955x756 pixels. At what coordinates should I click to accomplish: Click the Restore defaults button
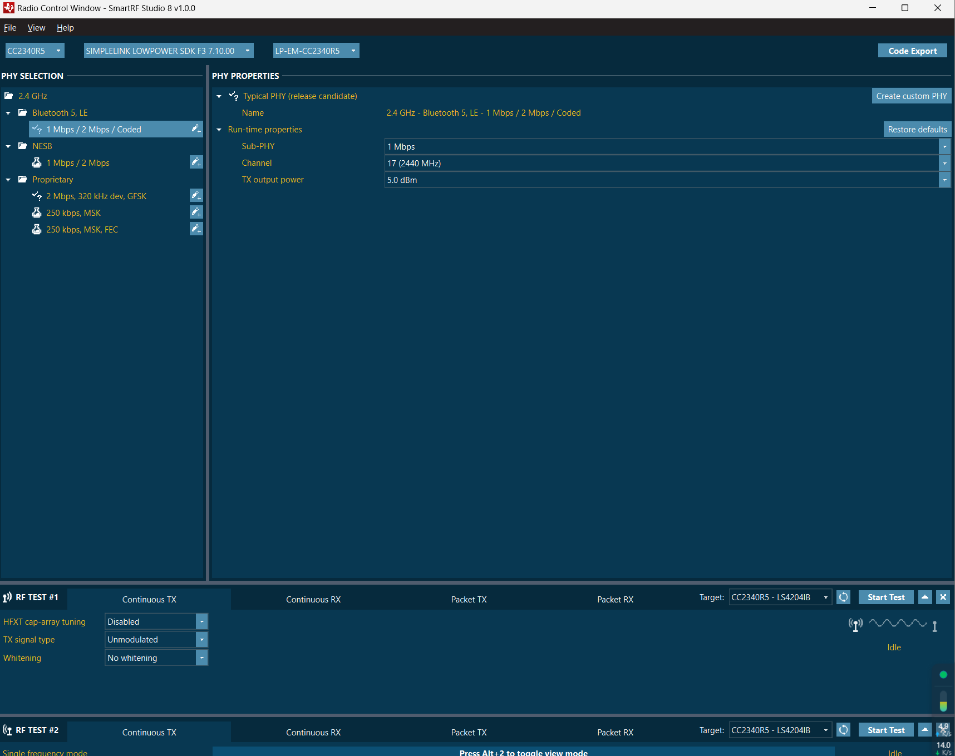pos(917,130)
